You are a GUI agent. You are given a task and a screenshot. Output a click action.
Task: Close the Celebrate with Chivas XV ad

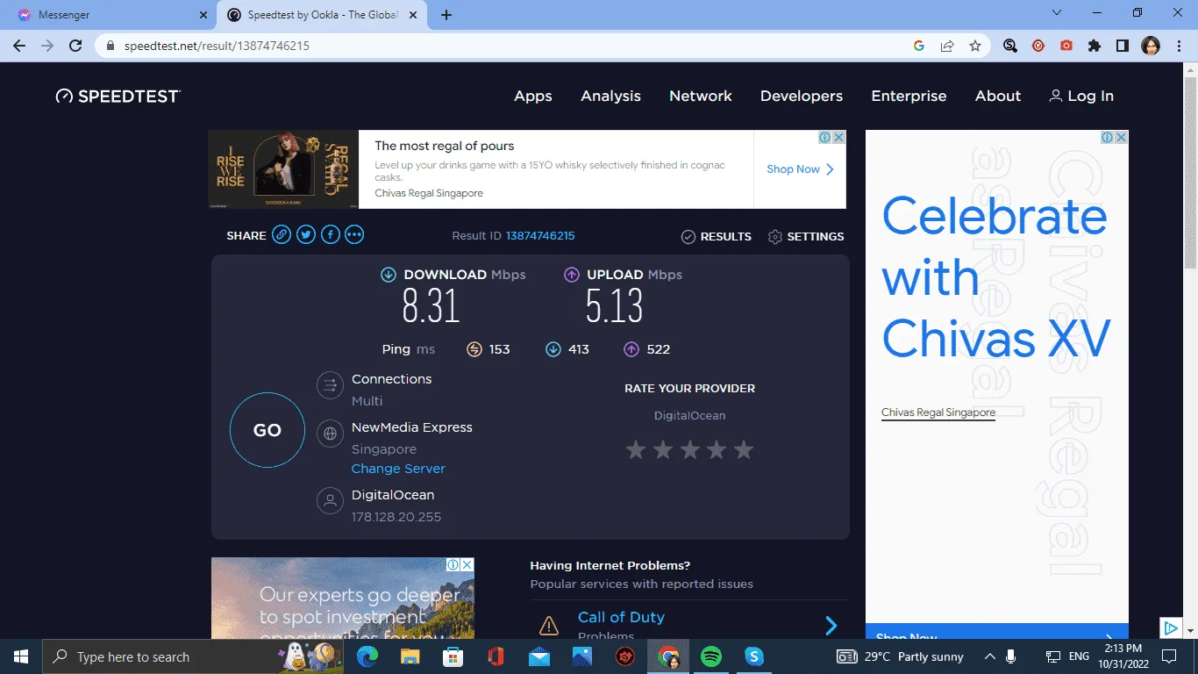click(1121, 138)
